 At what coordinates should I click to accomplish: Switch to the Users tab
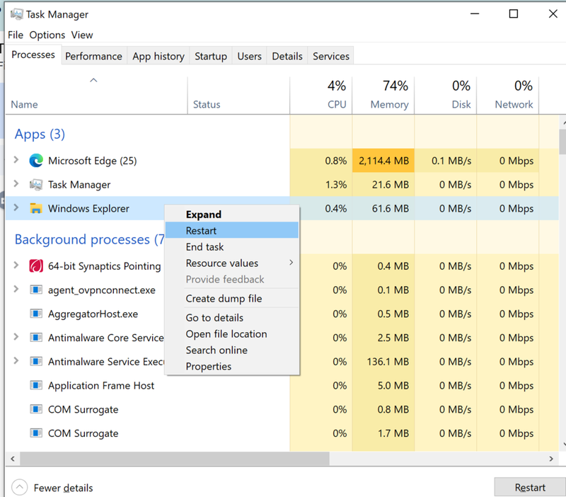(250, 56)
